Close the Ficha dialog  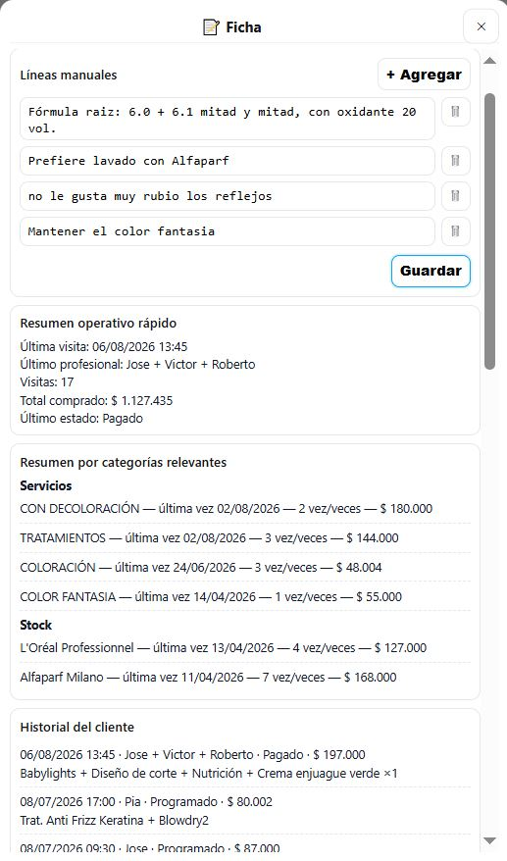click(482, 26)
